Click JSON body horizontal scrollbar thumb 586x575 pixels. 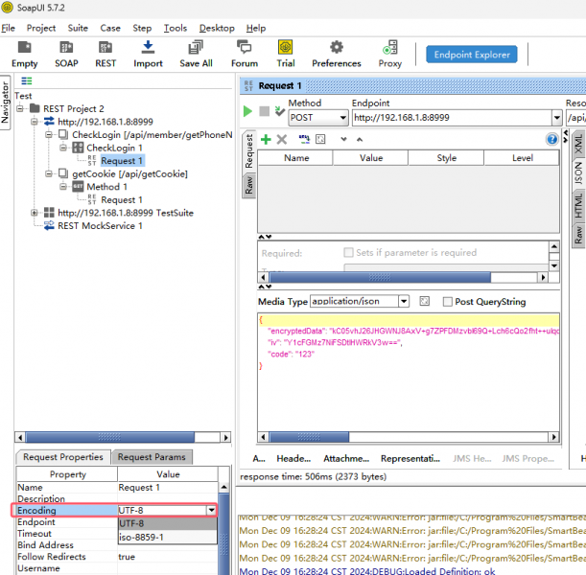tap(309, 437)
